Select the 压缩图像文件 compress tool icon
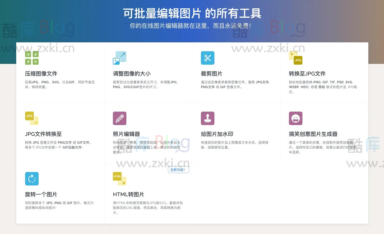Image resolution: width=384 pixels, height=234 pixels. point(32,58)
